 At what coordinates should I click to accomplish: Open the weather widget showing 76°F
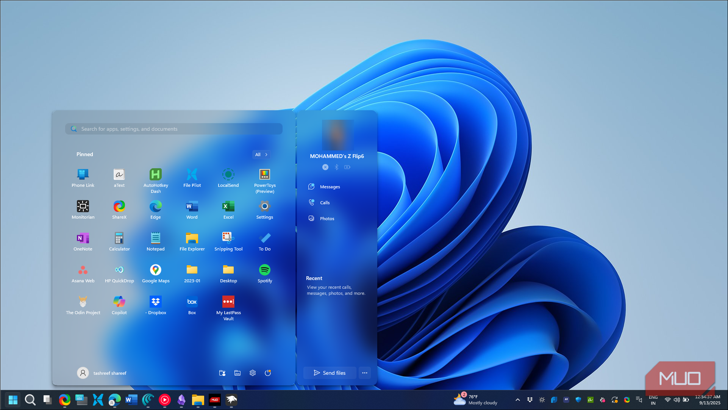pos(476,400)
